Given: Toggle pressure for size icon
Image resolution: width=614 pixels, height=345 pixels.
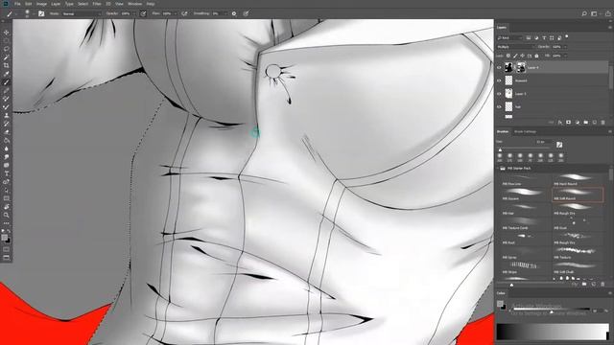Looking at the screenshot, I should (x=246, y=13).
